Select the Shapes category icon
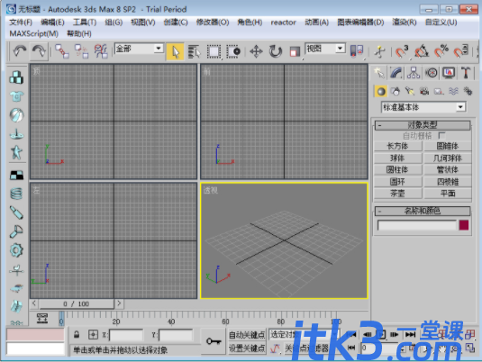The image size is (482, 362). tap(396, 91)
